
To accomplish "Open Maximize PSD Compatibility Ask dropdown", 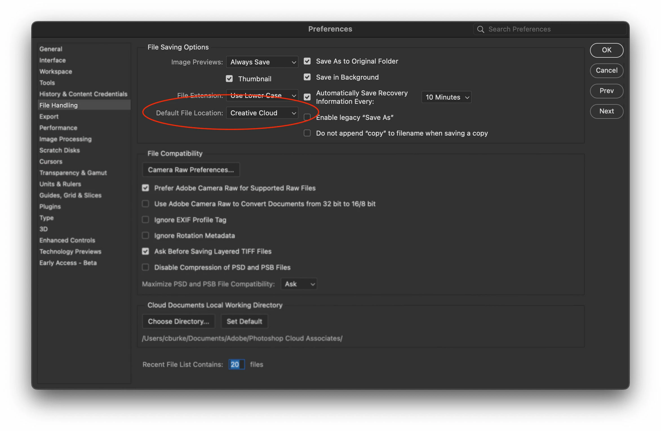I will pos(299,284).
